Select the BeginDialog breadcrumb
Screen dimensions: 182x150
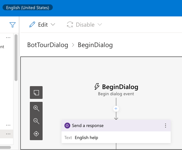tap(95, 45)
